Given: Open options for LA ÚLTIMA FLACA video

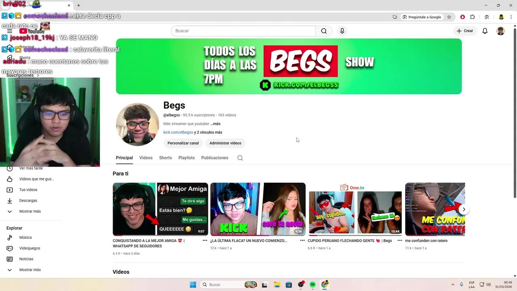Looking at the screenshot, I should 302,240.
